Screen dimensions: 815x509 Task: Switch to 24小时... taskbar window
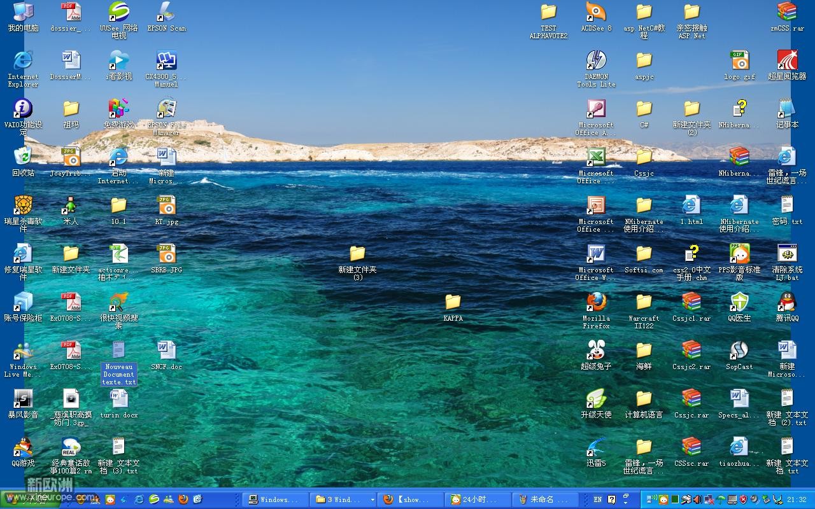tap(478, 499)
